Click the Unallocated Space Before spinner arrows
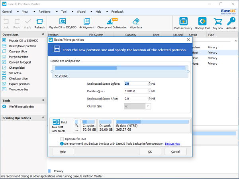The image size is (239, 179). 150,84
